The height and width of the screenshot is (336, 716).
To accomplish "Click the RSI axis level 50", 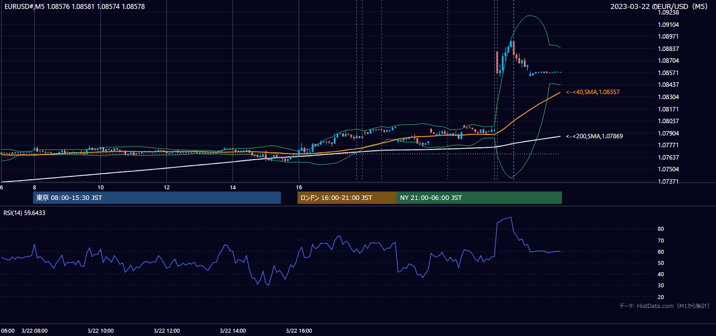I will click(x=661, y=263).
